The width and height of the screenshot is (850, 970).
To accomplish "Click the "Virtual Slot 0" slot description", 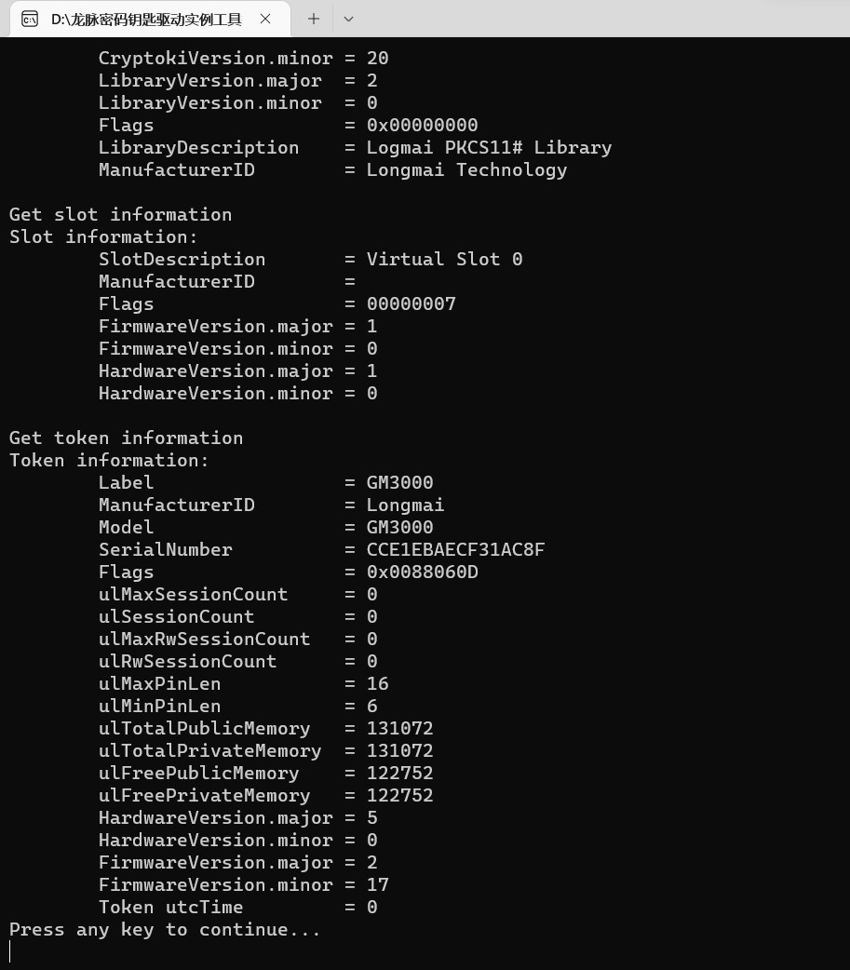I will click(x=444, y=259).
